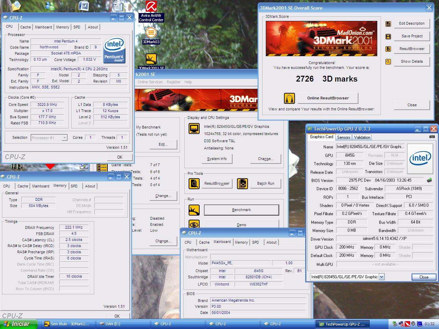Image resolution: width=439 pixels, height=329 pixels.
Task: Click the Intel logo in GPU-Z
Action: pos(420,159)
